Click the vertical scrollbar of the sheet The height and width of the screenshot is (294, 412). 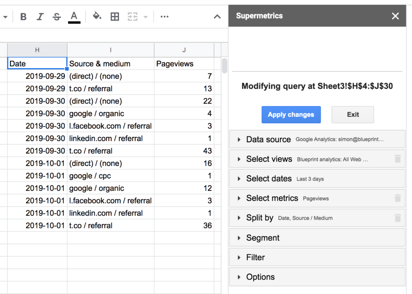coord(225,66)
